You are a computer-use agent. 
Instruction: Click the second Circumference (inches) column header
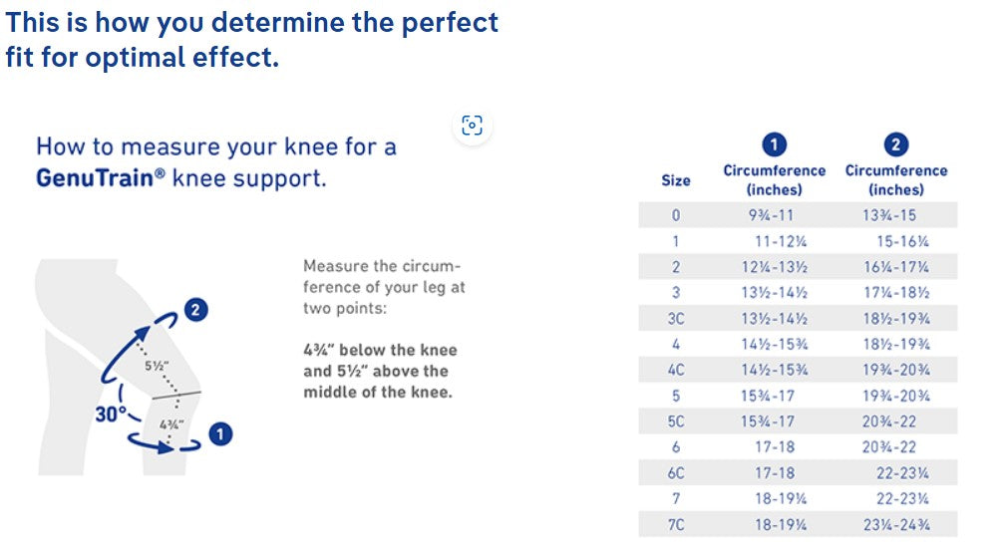[895, 179]
